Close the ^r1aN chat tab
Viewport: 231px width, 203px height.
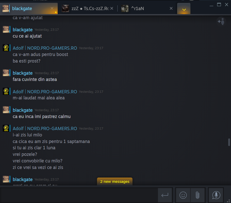171,8
